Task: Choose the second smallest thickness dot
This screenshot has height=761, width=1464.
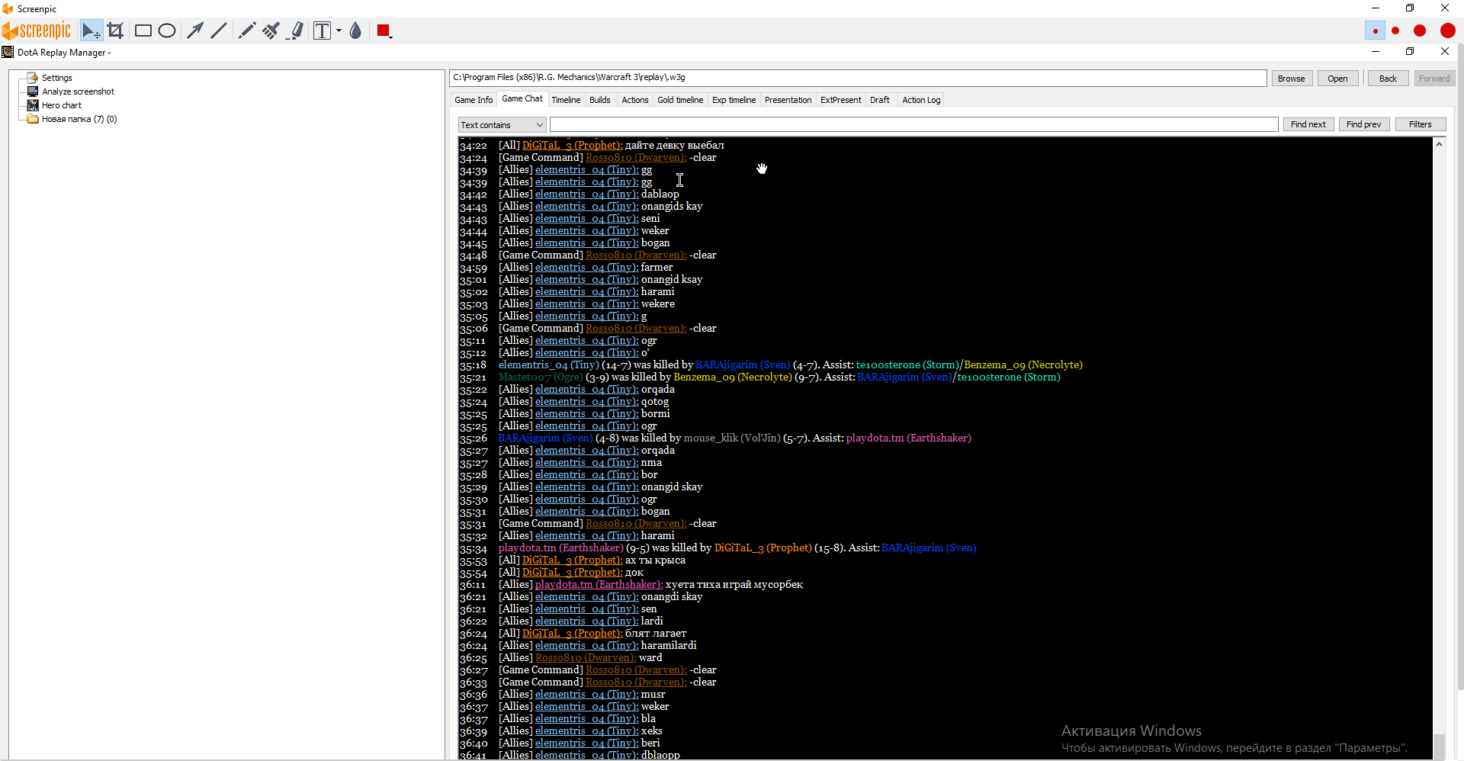Action: tap(1395, 31)
